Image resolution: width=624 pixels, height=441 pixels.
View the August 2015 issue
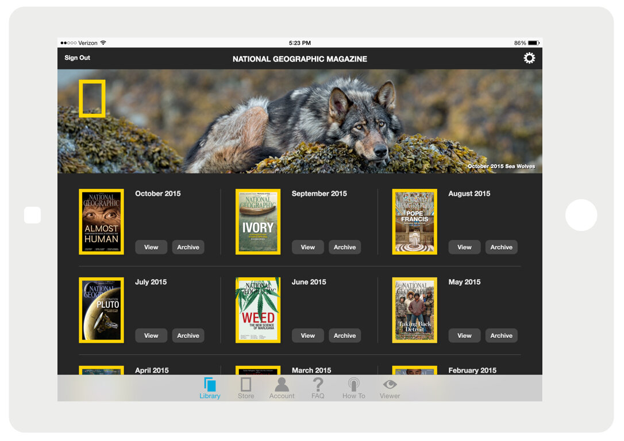click(x=464, y=247)
